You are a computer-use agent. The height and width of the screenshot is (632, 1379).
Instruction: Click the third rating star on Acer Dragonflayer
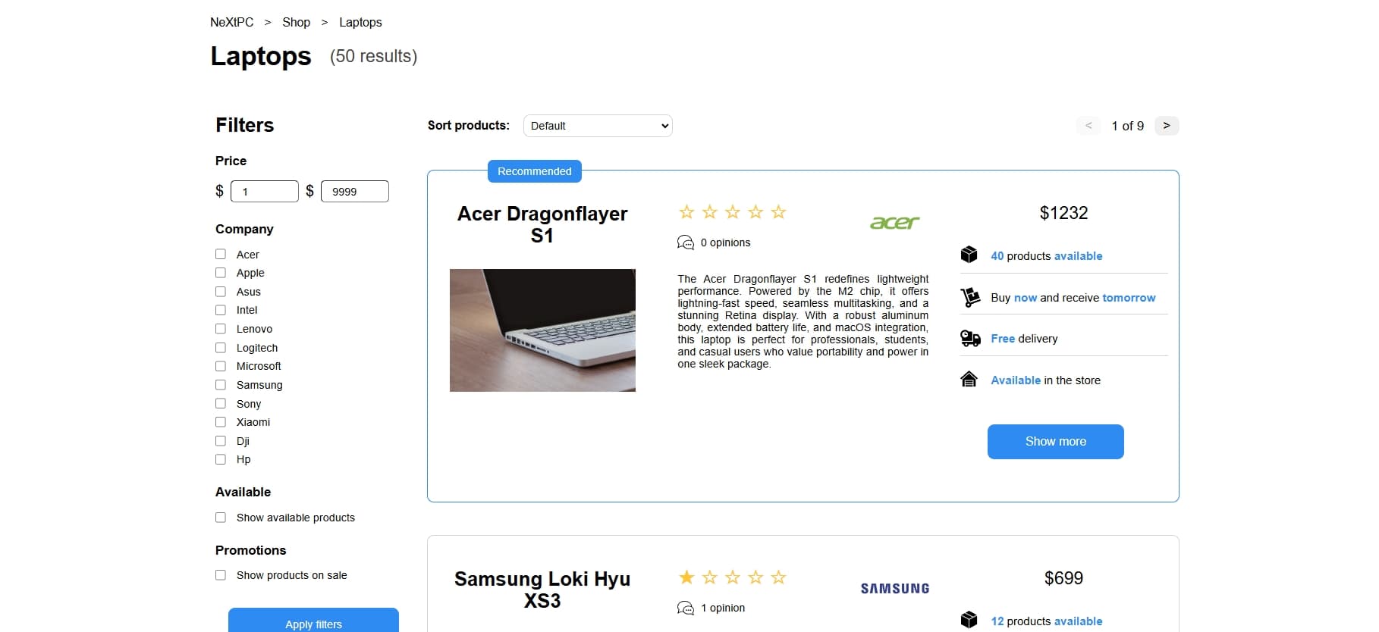(x=733, y=212)
